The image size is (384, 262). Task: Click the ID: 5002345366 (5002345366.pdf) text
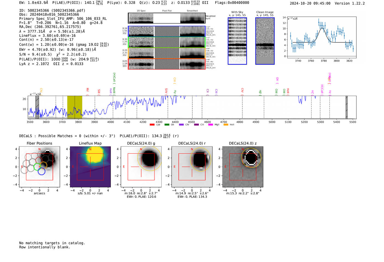(x=52, y=10)
